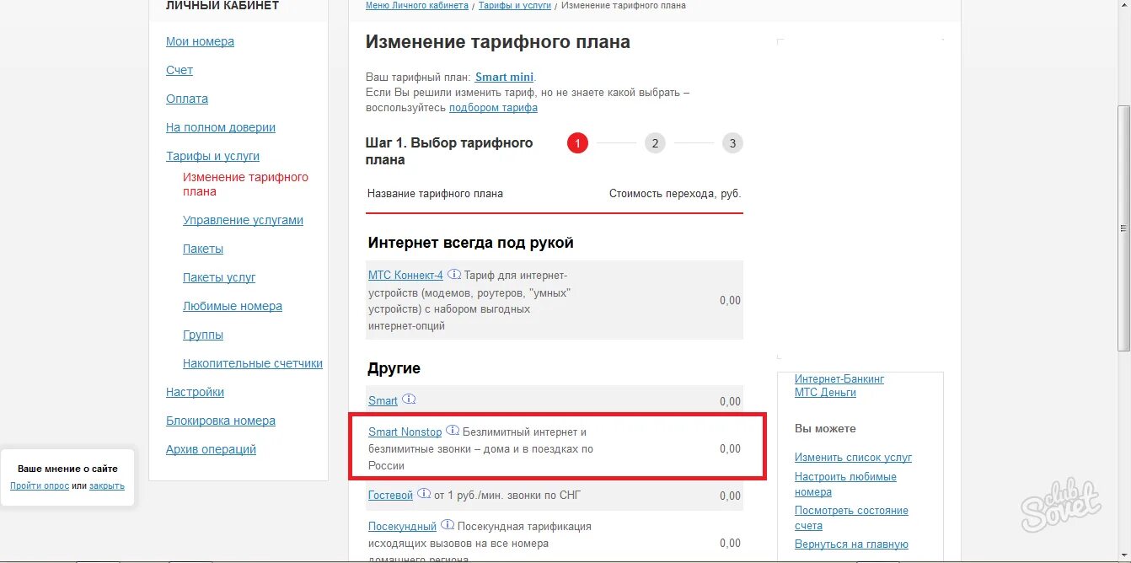
Task: Go to Настройки in sidebar
Action: pyautogui.click(x=195, y=392)
